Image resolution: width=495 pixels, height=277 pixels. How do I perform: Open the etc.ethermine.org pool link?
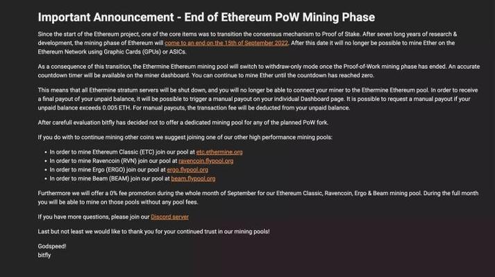pos(219,152)
